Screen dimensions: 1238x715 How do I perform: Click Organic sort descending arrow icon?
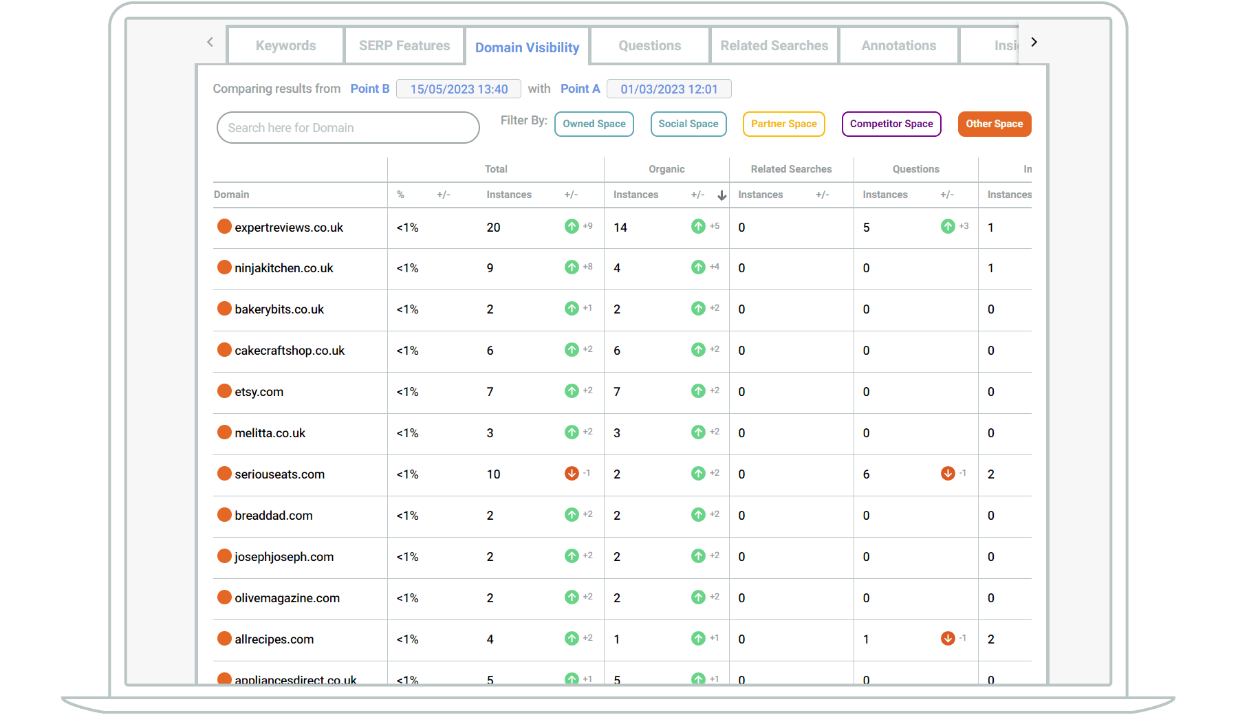[x=721, y=195]
